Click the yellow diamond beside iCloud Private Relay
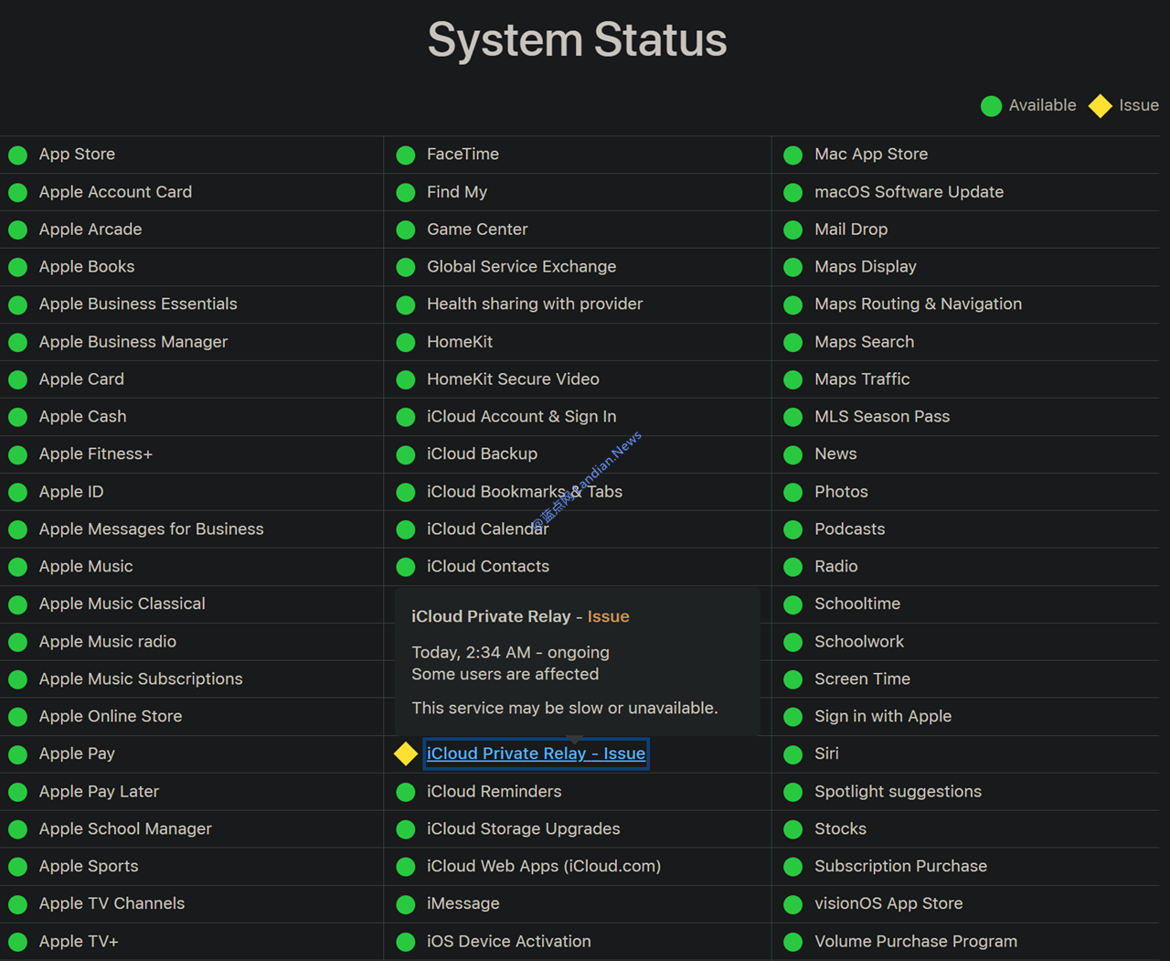This screenshot has height=961, width=1170. [406, 753]
